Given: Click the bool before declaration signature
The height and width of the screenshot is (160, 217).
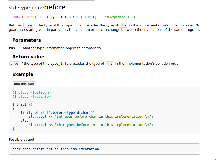Looking at the screenshot, I should point(54,17).
